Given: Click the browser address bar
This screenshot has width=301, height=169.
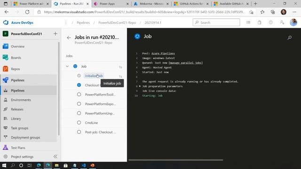Looking at the screenshot, I should coord(144,12).
